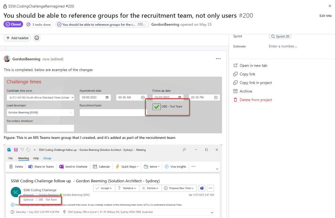Image resolution: width=335 pixels, height=218 pixels.
Task: Click the Archive box icon
Action: 235,91
